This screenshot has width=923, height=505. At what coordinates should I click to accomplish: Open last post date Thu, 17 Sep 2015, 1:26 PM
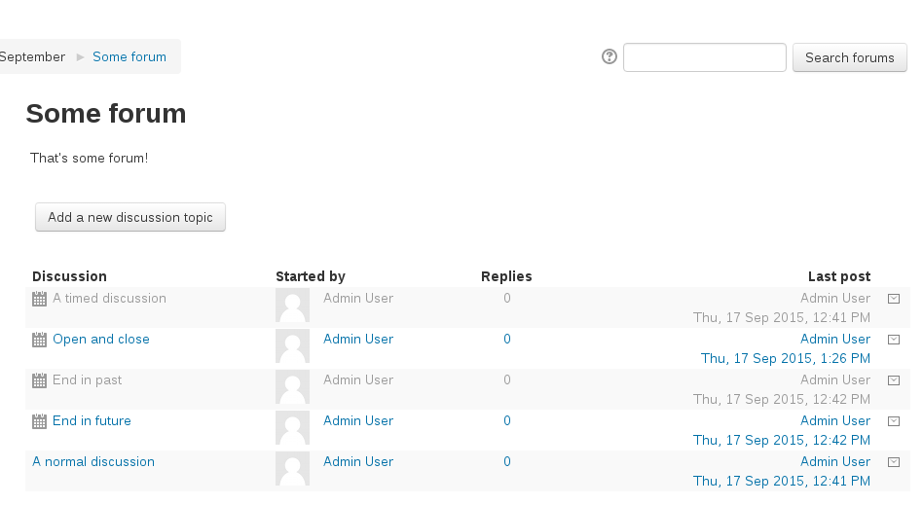786,358
